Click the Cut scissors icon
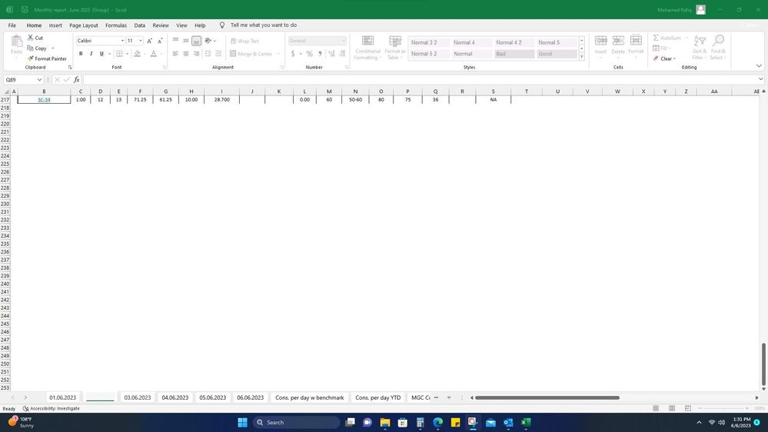The height and width of the screenshot is (432, 768). tap(31, 38)
